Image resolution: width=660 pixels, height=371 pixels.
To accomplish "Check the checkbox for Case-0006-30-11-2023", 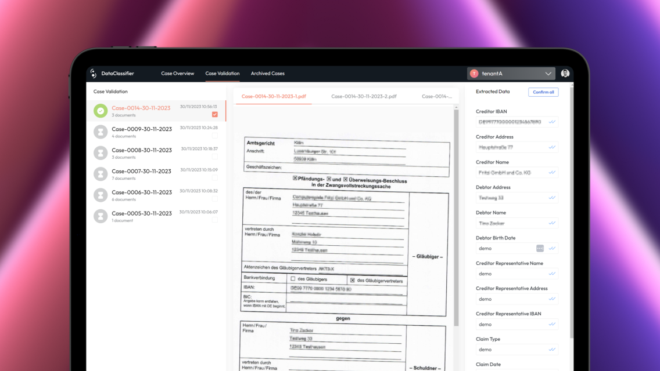I will pos(214,198).
